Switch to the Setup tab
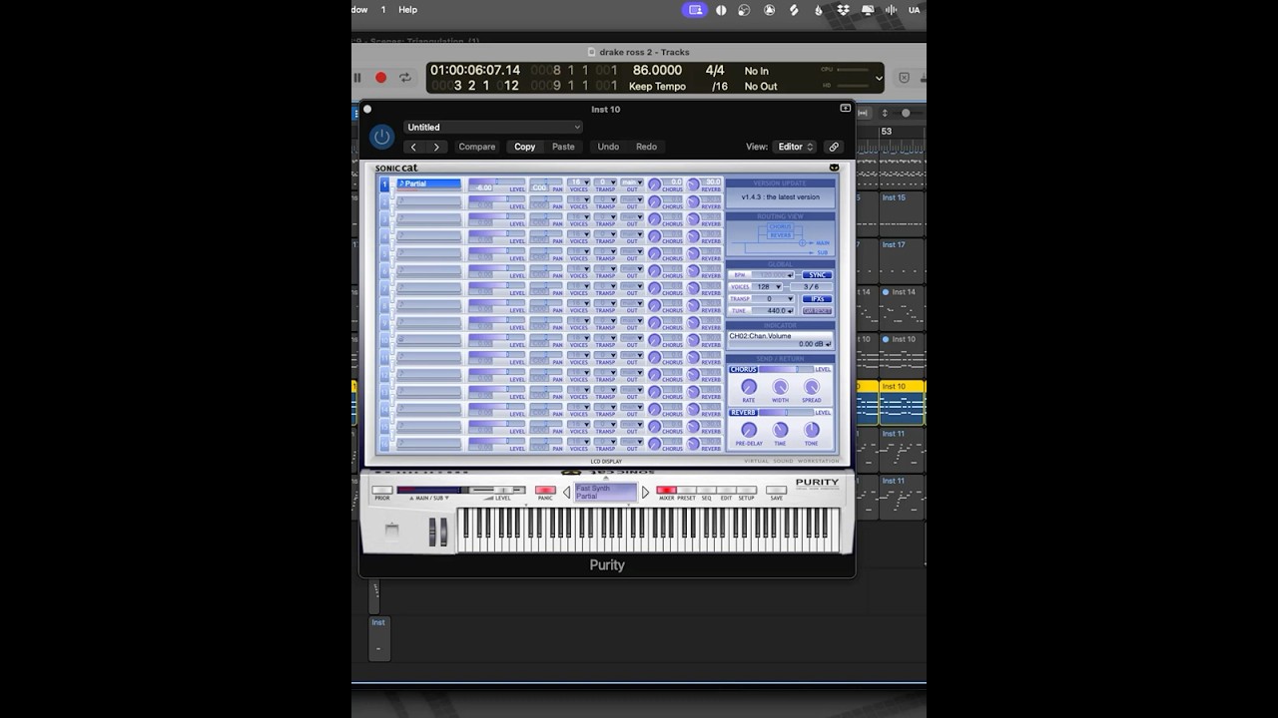This screenshot has width=1278, height=718. [x=746, y=491]
